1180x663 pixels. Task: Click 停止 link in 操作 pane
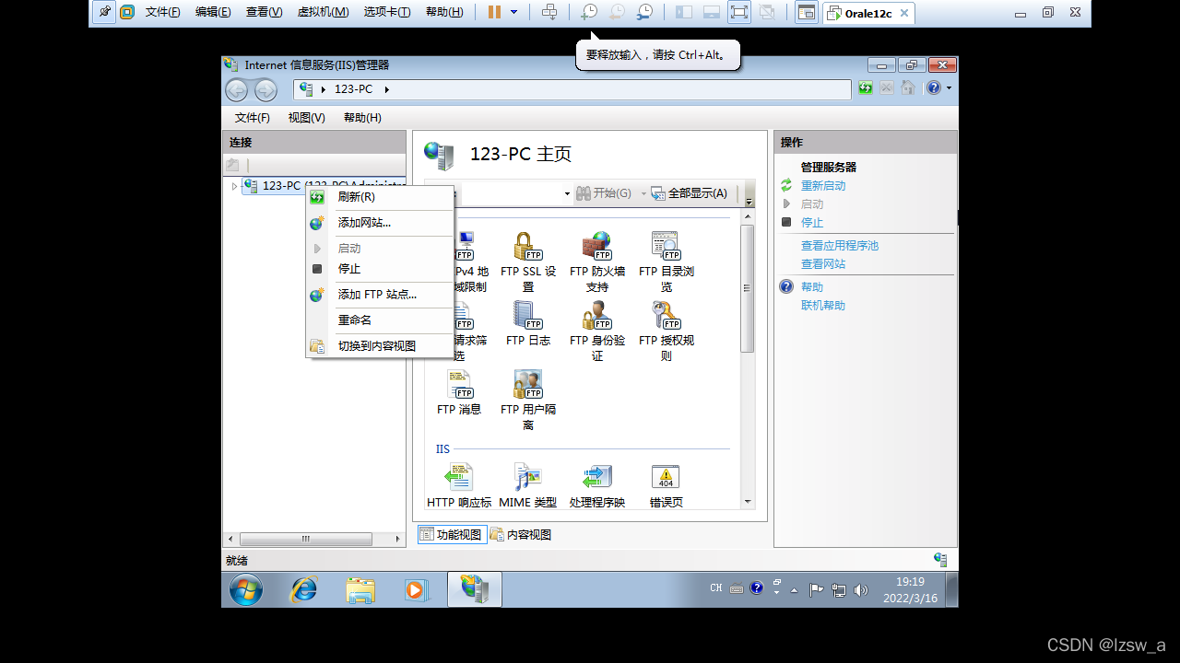[x=812, y=223]
